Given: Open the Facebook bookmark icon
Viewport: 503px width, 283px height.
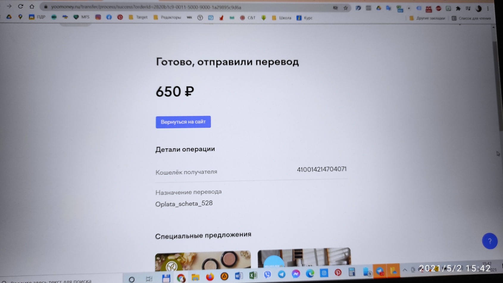Looking at the screenshot, I should [x=109, y=17].
